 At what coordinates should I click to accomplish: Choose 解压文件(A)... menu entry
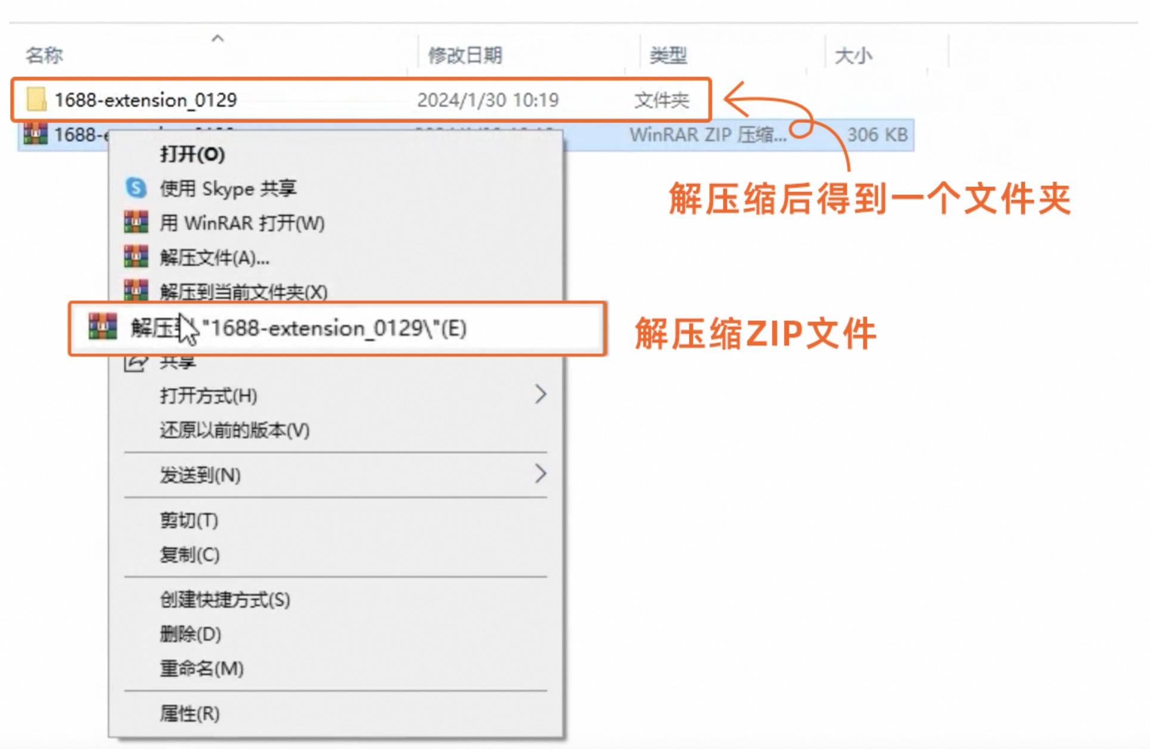click(337, 257)
